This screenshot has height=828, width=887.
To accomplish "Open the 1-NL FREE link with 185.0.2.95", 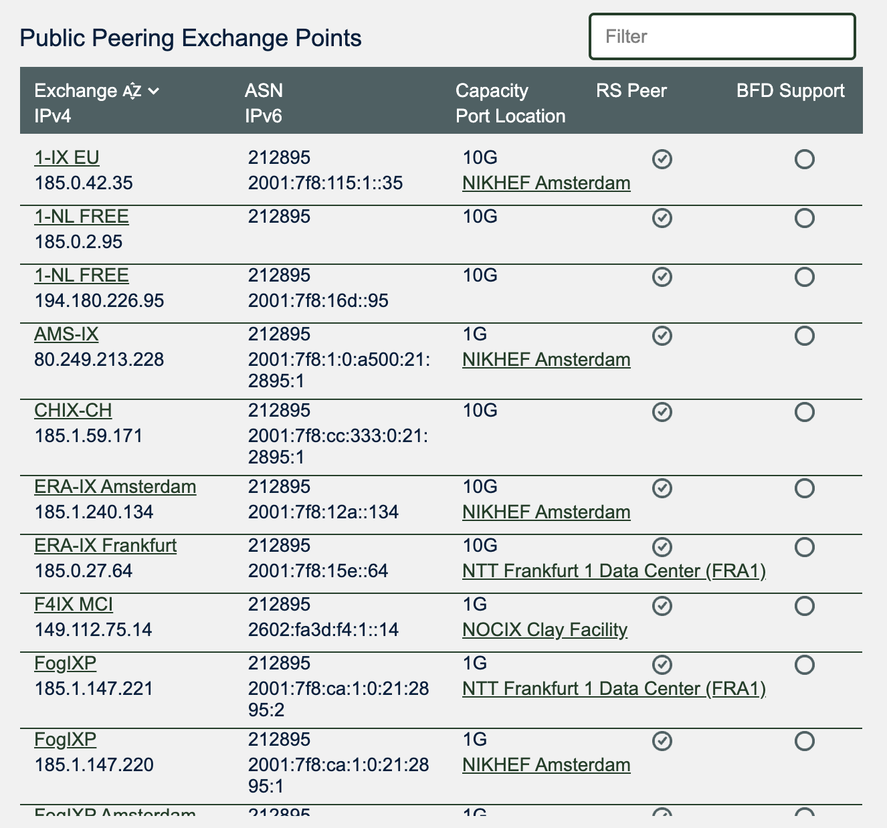I will coord(82,216).
